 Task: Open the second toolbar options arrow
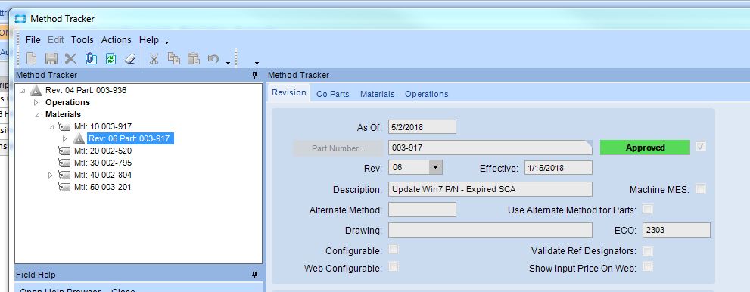tap(257, 63)
